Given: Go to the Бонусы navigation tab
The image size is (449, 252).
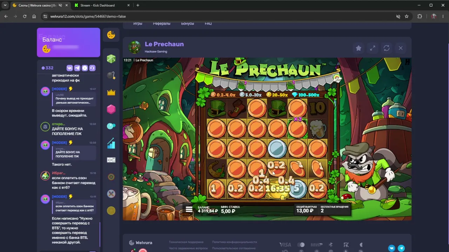Looking at the screenshot, I should 187,23.
